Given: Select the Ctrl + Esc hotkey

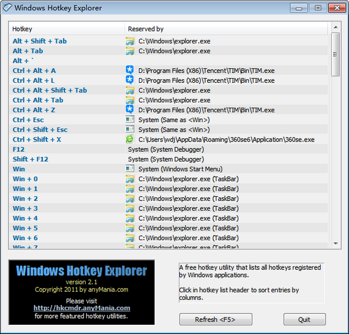Looking at the screenshot, I should pos(28,120).
